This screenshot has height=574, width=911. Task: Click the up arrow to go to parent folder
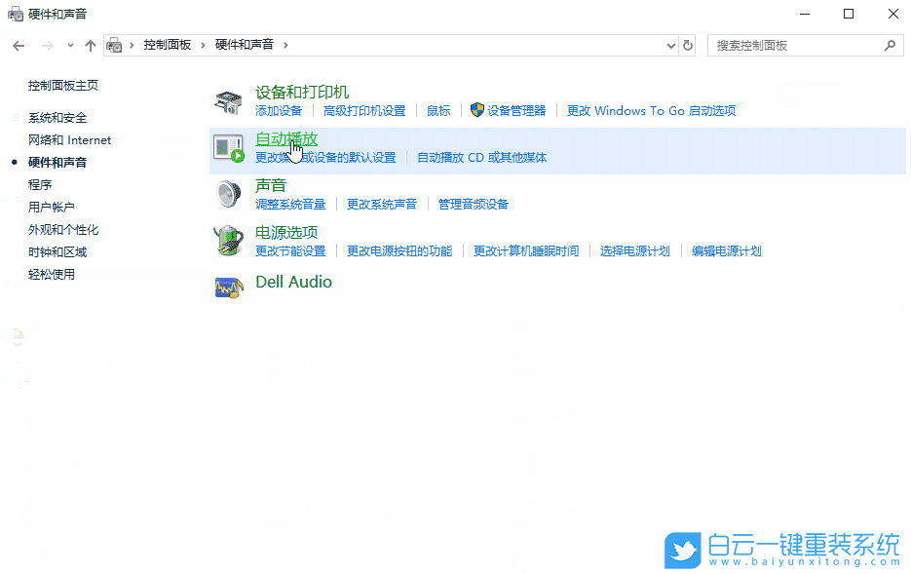(x=90, y=45)
